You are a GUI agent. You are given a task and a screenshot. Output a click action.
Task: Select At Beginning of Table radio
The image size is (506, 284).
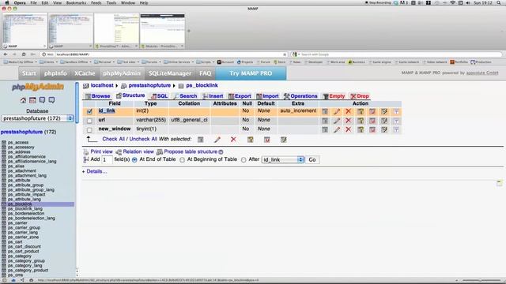183,159
